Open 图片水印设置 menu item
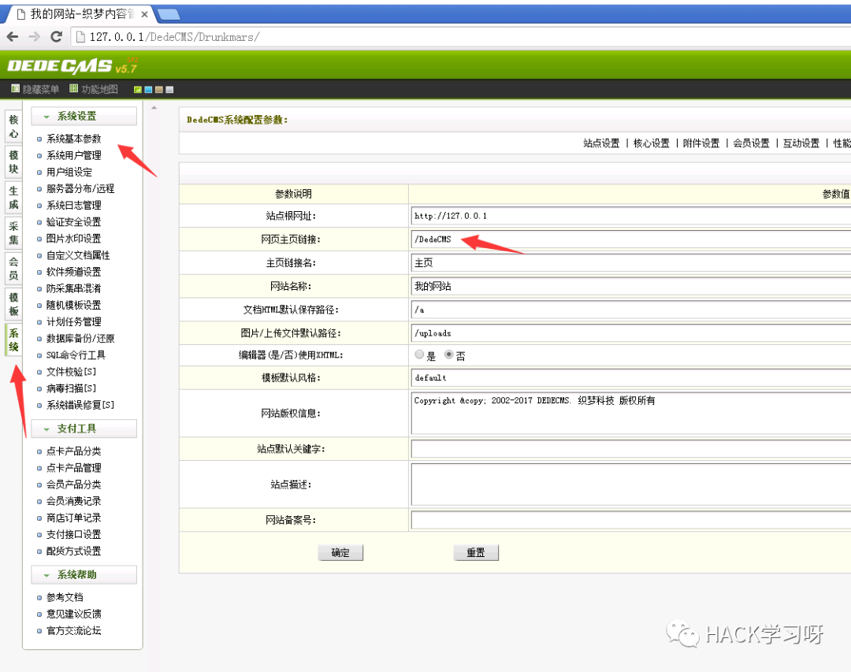The image size is (851, 672). click(73, 239)
